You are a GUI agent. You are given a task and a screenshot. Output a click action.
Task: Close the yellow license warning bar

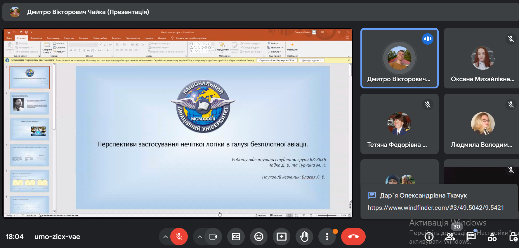[x=349, y=60]
